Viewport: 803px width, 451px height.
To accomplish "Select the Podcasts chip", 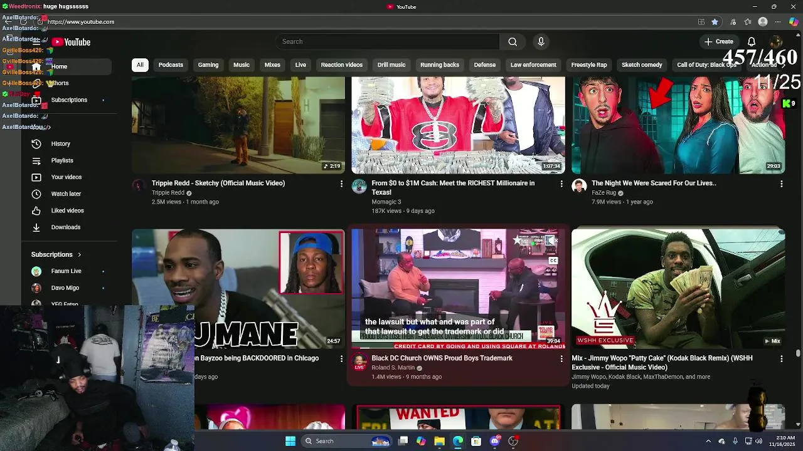I will pyautogui.click(x=171, y=65).
